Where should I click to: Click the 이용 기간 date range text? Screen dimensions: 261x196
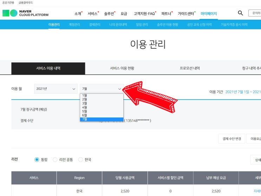pos(243,92)
